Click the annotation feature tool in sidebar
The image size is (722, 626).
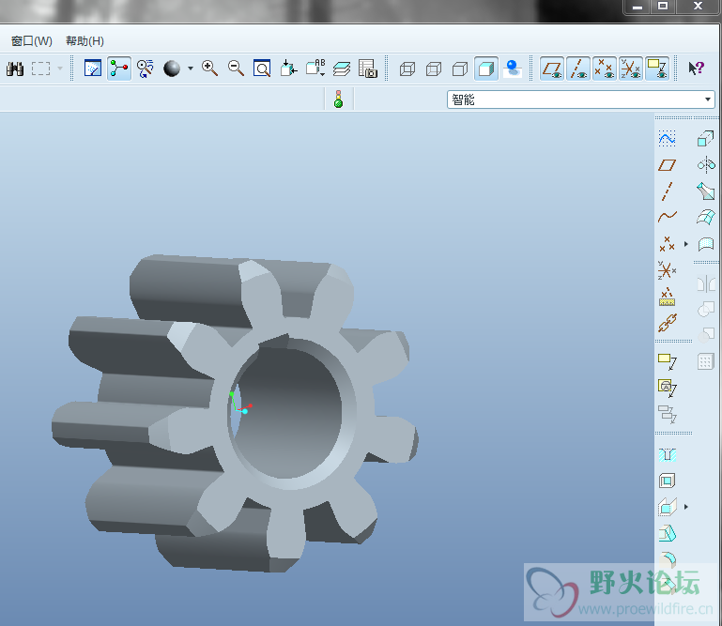tap(667, 361)
